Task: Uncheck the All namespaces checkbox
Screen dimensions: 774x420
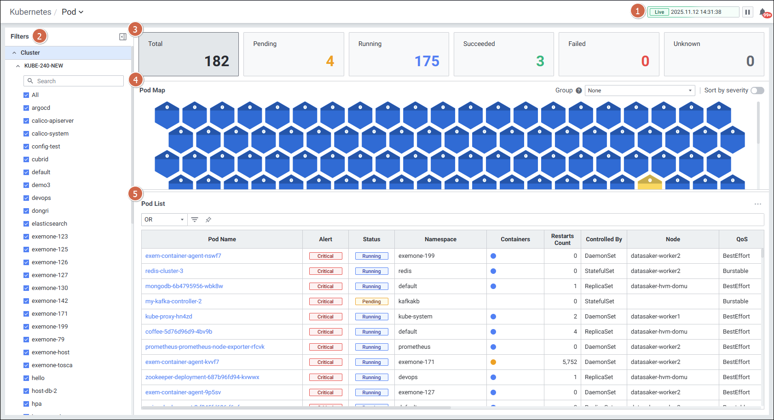Action: pyautogui.click(x=26, y=95)
